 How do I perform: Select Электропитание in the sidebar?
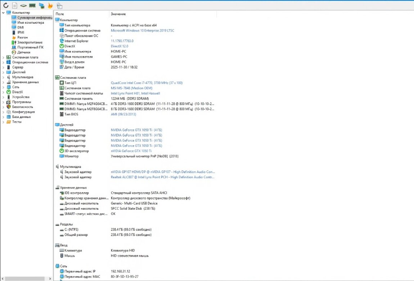coord(30,42)
